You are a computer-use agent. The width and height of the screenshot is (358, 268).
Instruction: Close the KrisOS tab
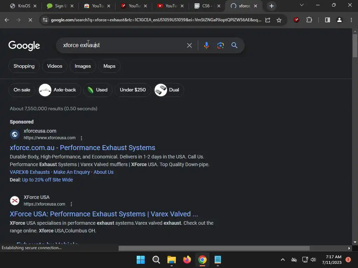point(35,6)
